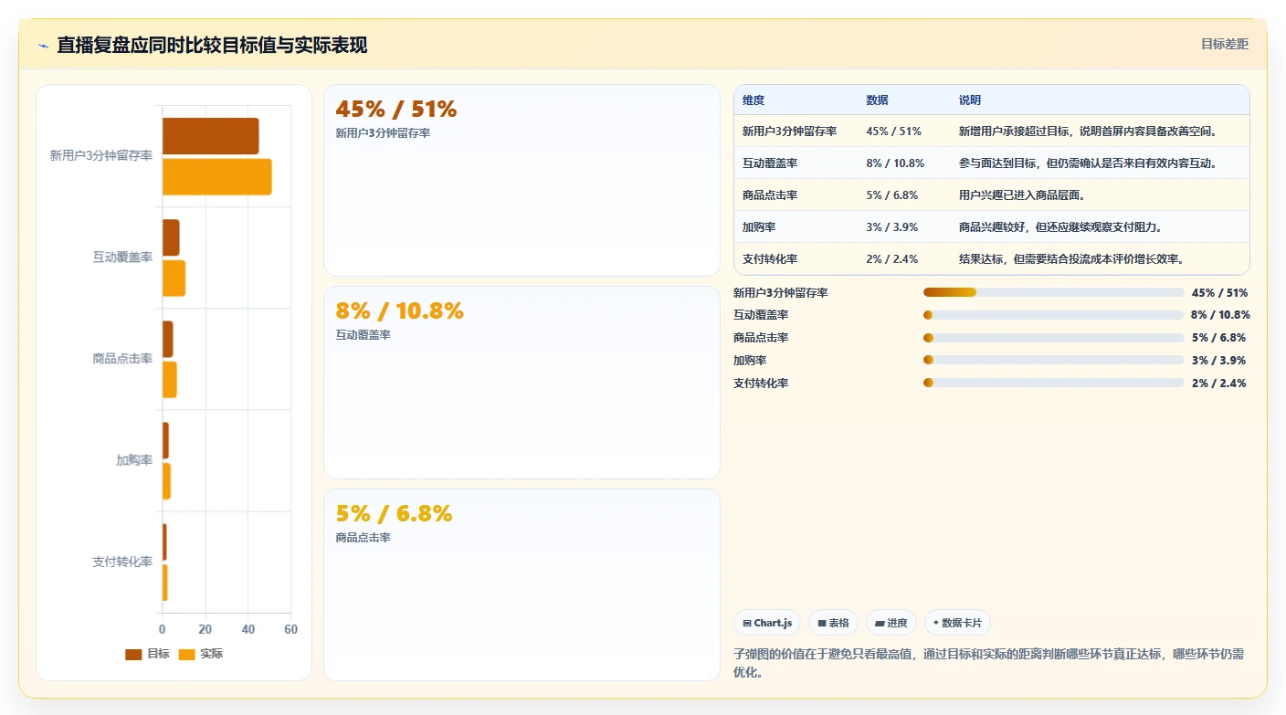Click the 维度 table column header

754,100
